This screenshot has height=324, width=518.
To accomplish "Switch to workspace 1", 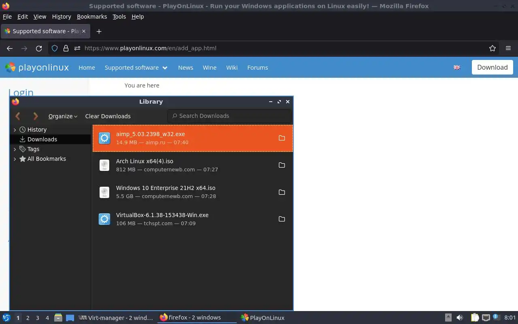I will pos(18,318).
